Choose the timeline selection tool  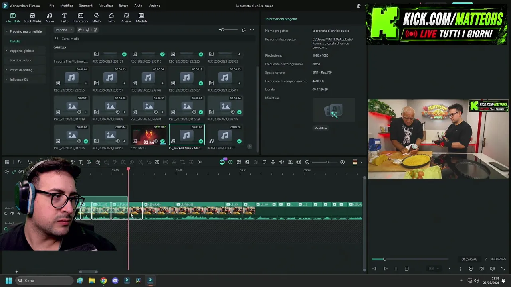[x=20, y=162]
